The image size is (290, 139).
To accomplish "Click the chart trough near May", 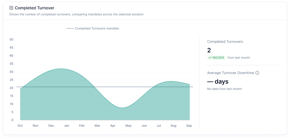I will [x=122, y=108].
